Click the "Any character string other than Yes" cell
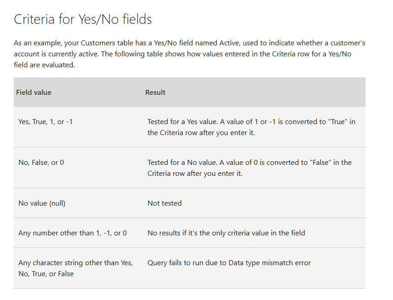 click(x=76, y=268)
